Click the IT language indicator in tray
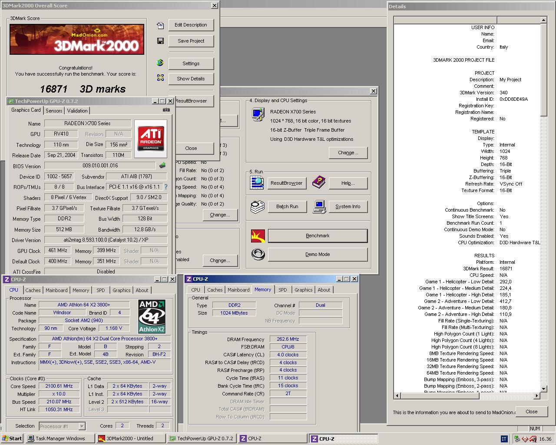This screenshot has height=445, width=556. [x=504, y=439]
